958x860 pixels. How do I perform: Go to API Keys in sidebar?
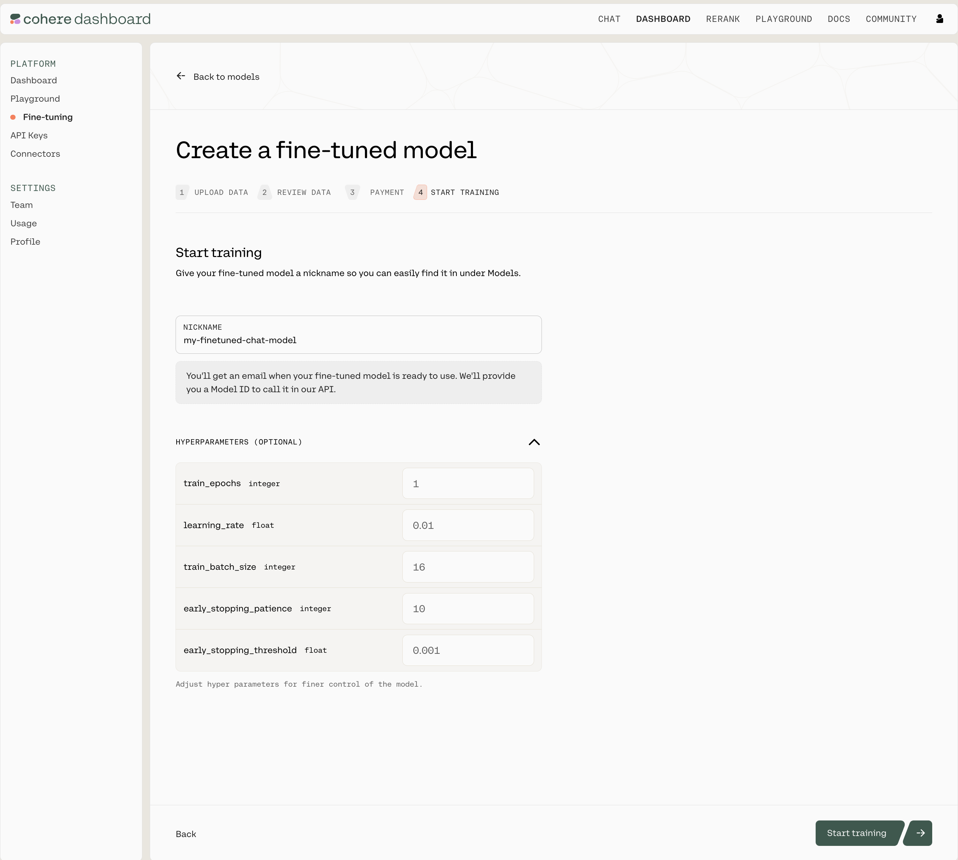click(x=29, y=136)
